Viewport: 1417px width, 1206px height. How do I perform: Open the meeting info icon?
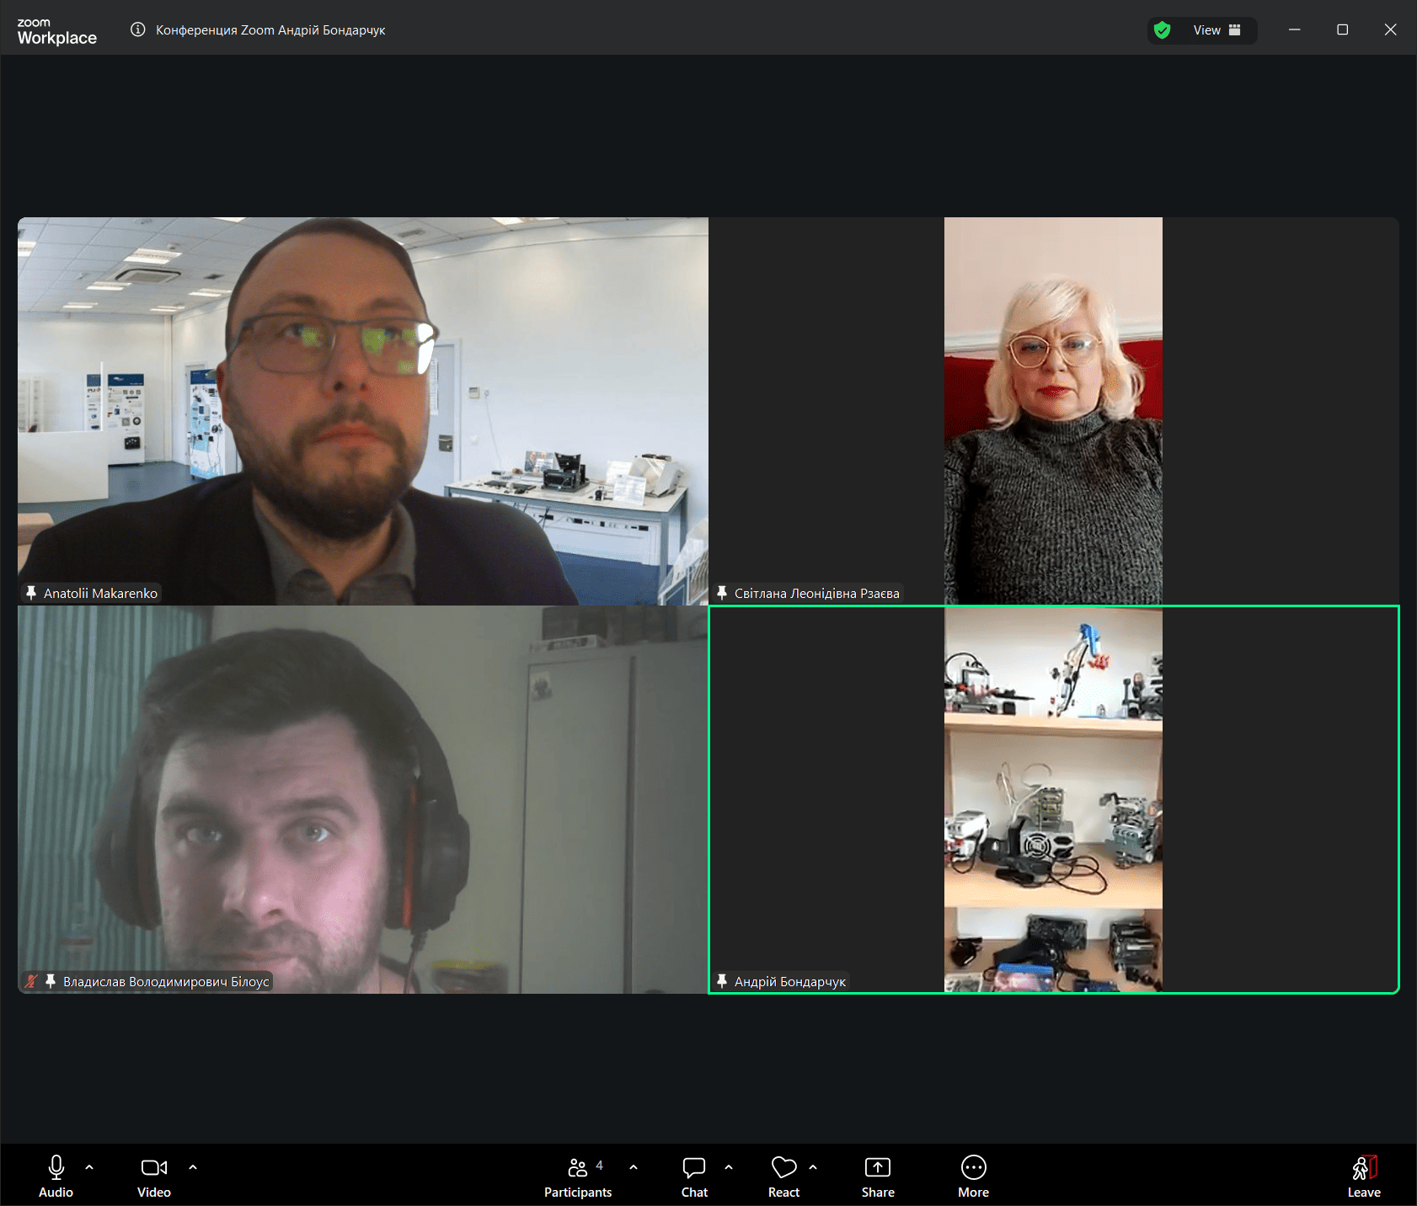138,29
